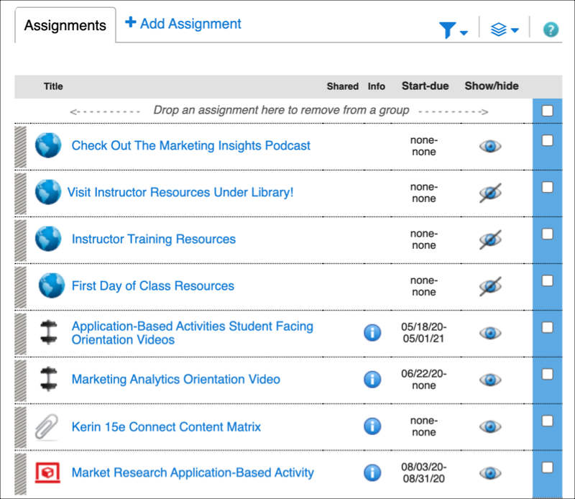
Task: Click Add Assignment
Action: [183, 24]
